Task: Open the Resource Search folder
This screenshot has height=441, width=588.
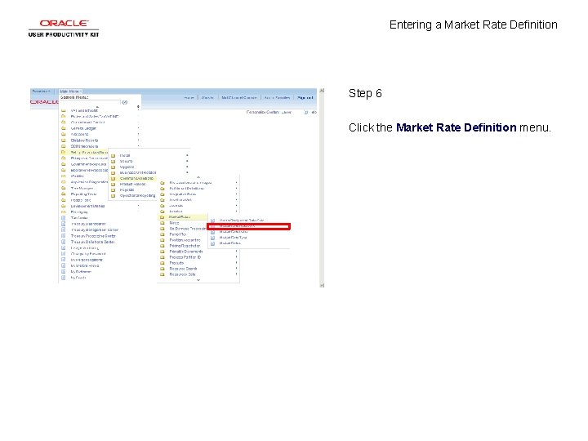Action: pyautogui.click(x=183, y=269)
